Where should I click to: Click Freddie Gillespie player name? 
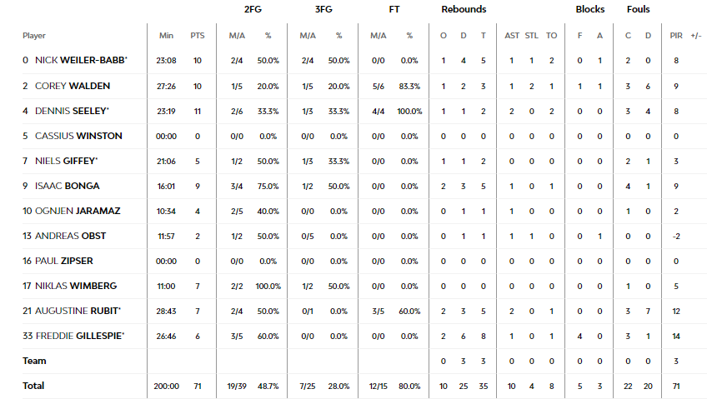click(x=80, y=336)
